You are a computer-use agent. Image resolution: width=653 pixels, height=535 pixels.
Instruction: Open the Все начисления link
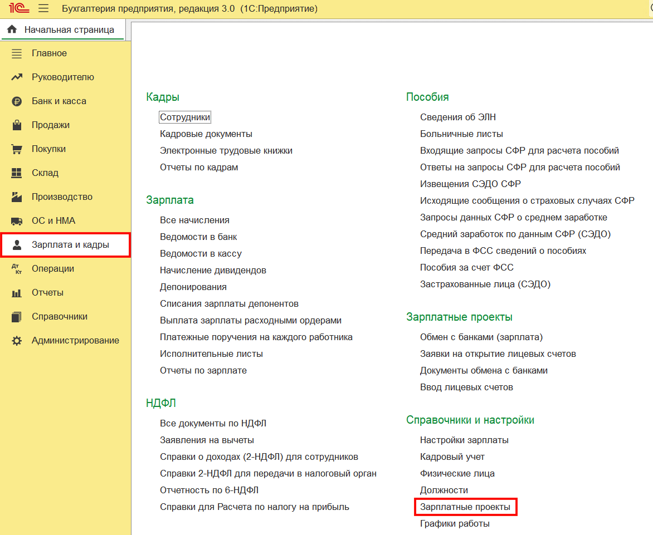[x=194, y=220]
